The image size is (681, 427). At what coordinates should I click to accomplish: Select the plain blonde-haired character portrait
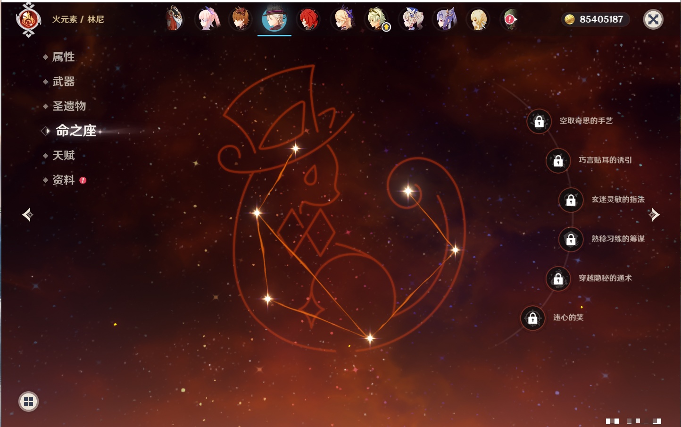tap(478, 19)
